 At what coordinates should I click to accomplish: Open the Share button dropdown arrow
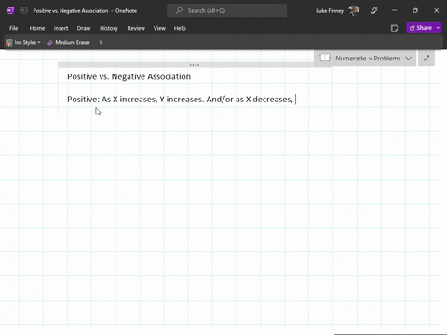[x=438, y=28]
